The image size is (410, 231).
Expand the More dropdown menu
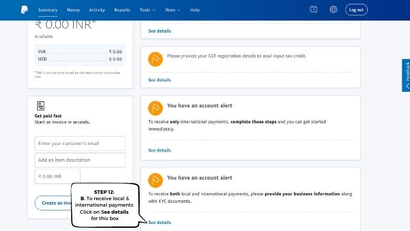click(x=172, y=10)
